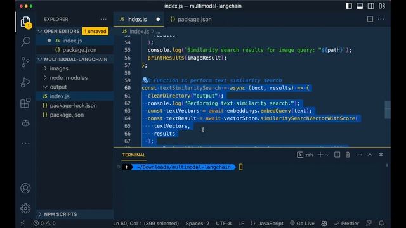The image size is (406, 228).
Task: Open terminal panel more actions ellipsis
Action: tap(359, 155)
